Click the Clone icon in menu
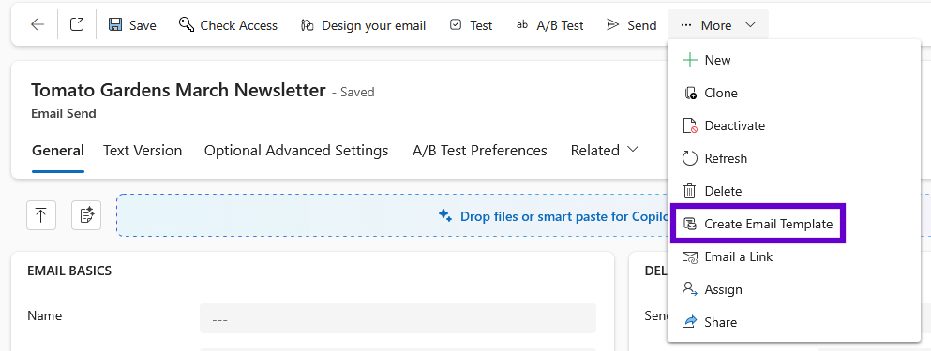Screen dimensions: 931x351 coord(689,93)
